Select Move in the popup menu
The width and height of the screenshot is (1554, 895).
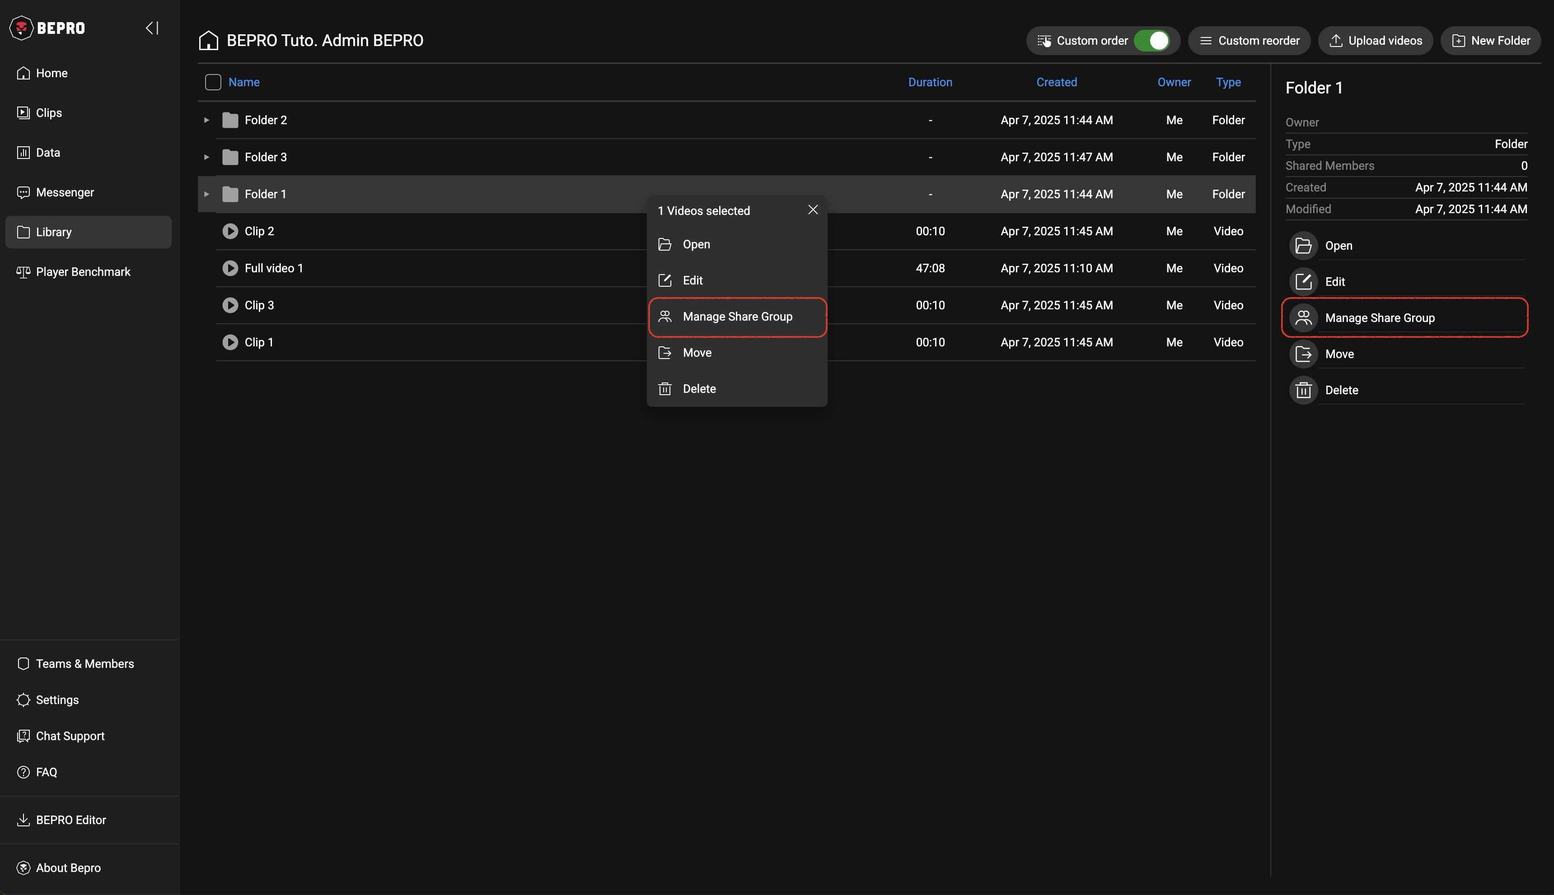(697, 353)
